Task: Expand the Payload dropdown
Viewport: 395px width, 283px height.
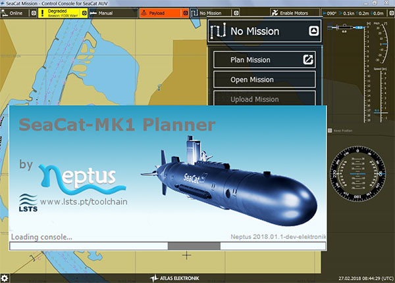Action: (x=186, y=13)
